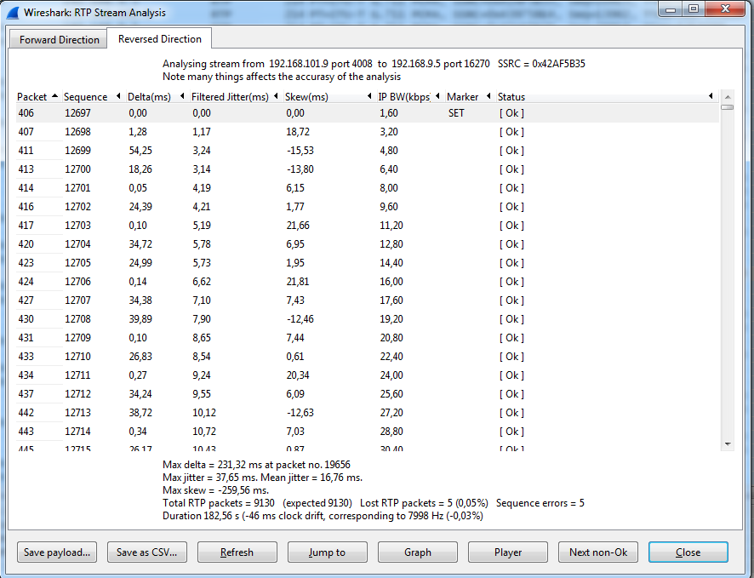Image resolution: width=754 pixels, height=578 pixels.
Task: Click the Jump to button
Action: pyautogui.click(x=327, y=552)
